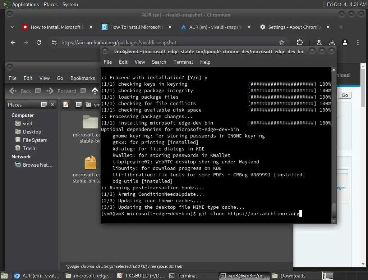Click Go button on AUR page
Viewport: 368px width, 280px height.
[345, 95]
